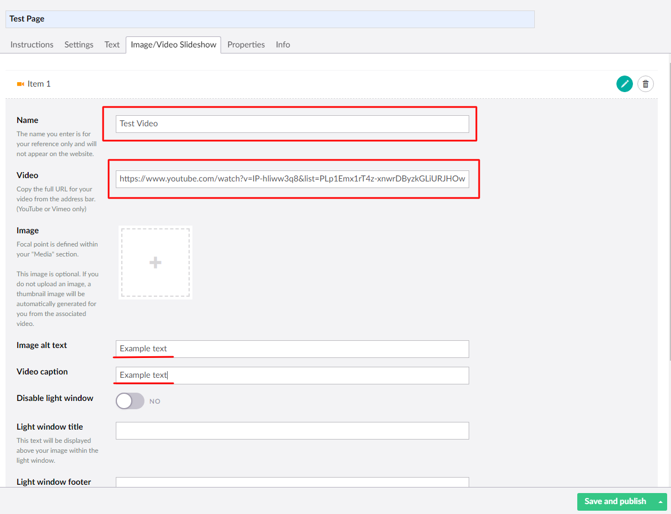Click the Light window footer label

tap(54, 482)
